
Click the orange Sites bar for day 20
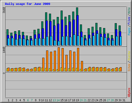(x=82, y=66)
